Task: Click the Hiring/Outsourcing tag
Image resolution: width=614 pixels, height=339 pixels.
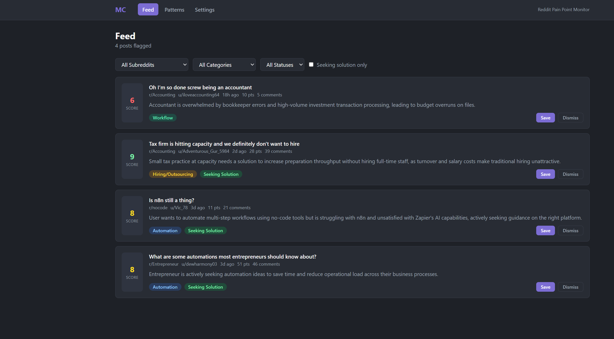Action: tap(173, 174)
